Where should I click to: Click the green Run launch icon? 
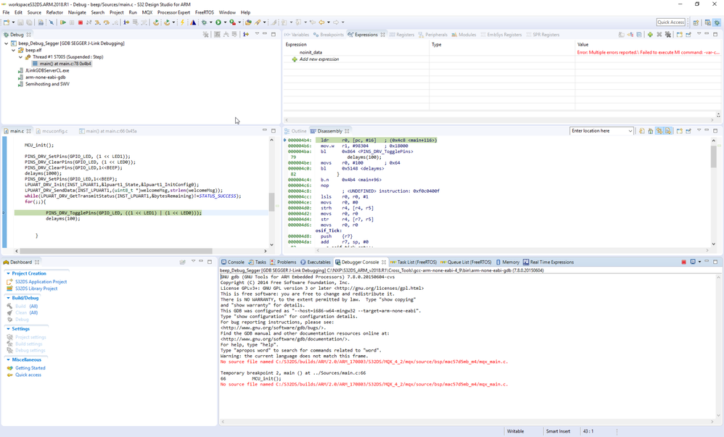(x=218, y=22)
